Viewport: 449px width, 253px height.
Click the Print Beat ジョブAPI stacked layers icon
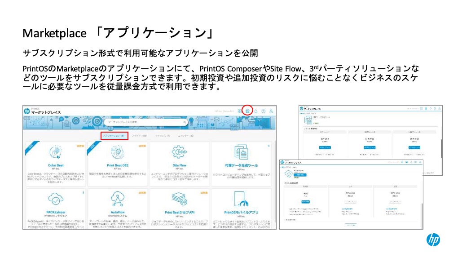(x=179, y=199)
